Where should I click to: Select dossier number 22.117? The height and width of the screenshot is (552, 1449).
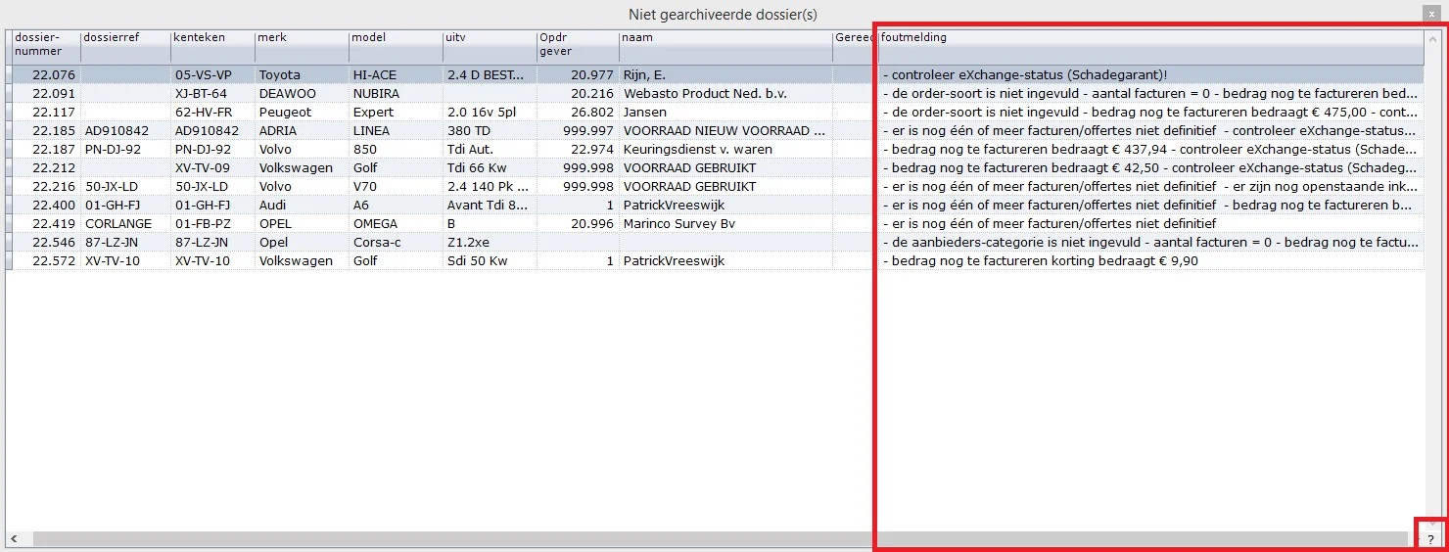pos(53,112)
